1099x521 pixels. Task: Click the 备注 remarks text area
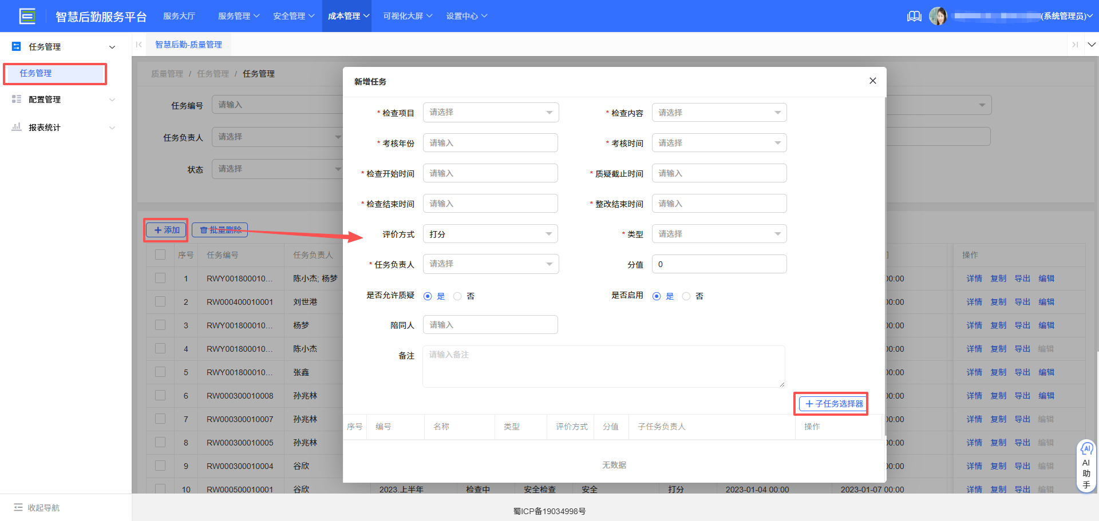coord(603,366)
